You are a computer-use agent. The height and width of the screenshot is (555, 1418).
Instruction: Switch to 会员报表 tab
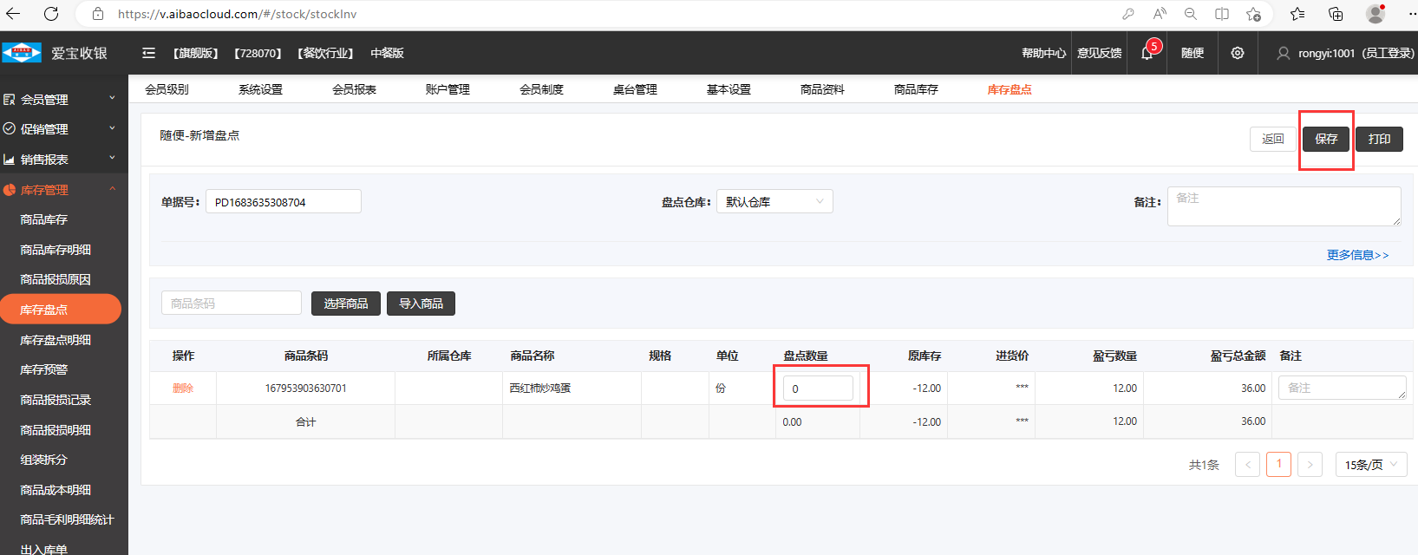354,89
